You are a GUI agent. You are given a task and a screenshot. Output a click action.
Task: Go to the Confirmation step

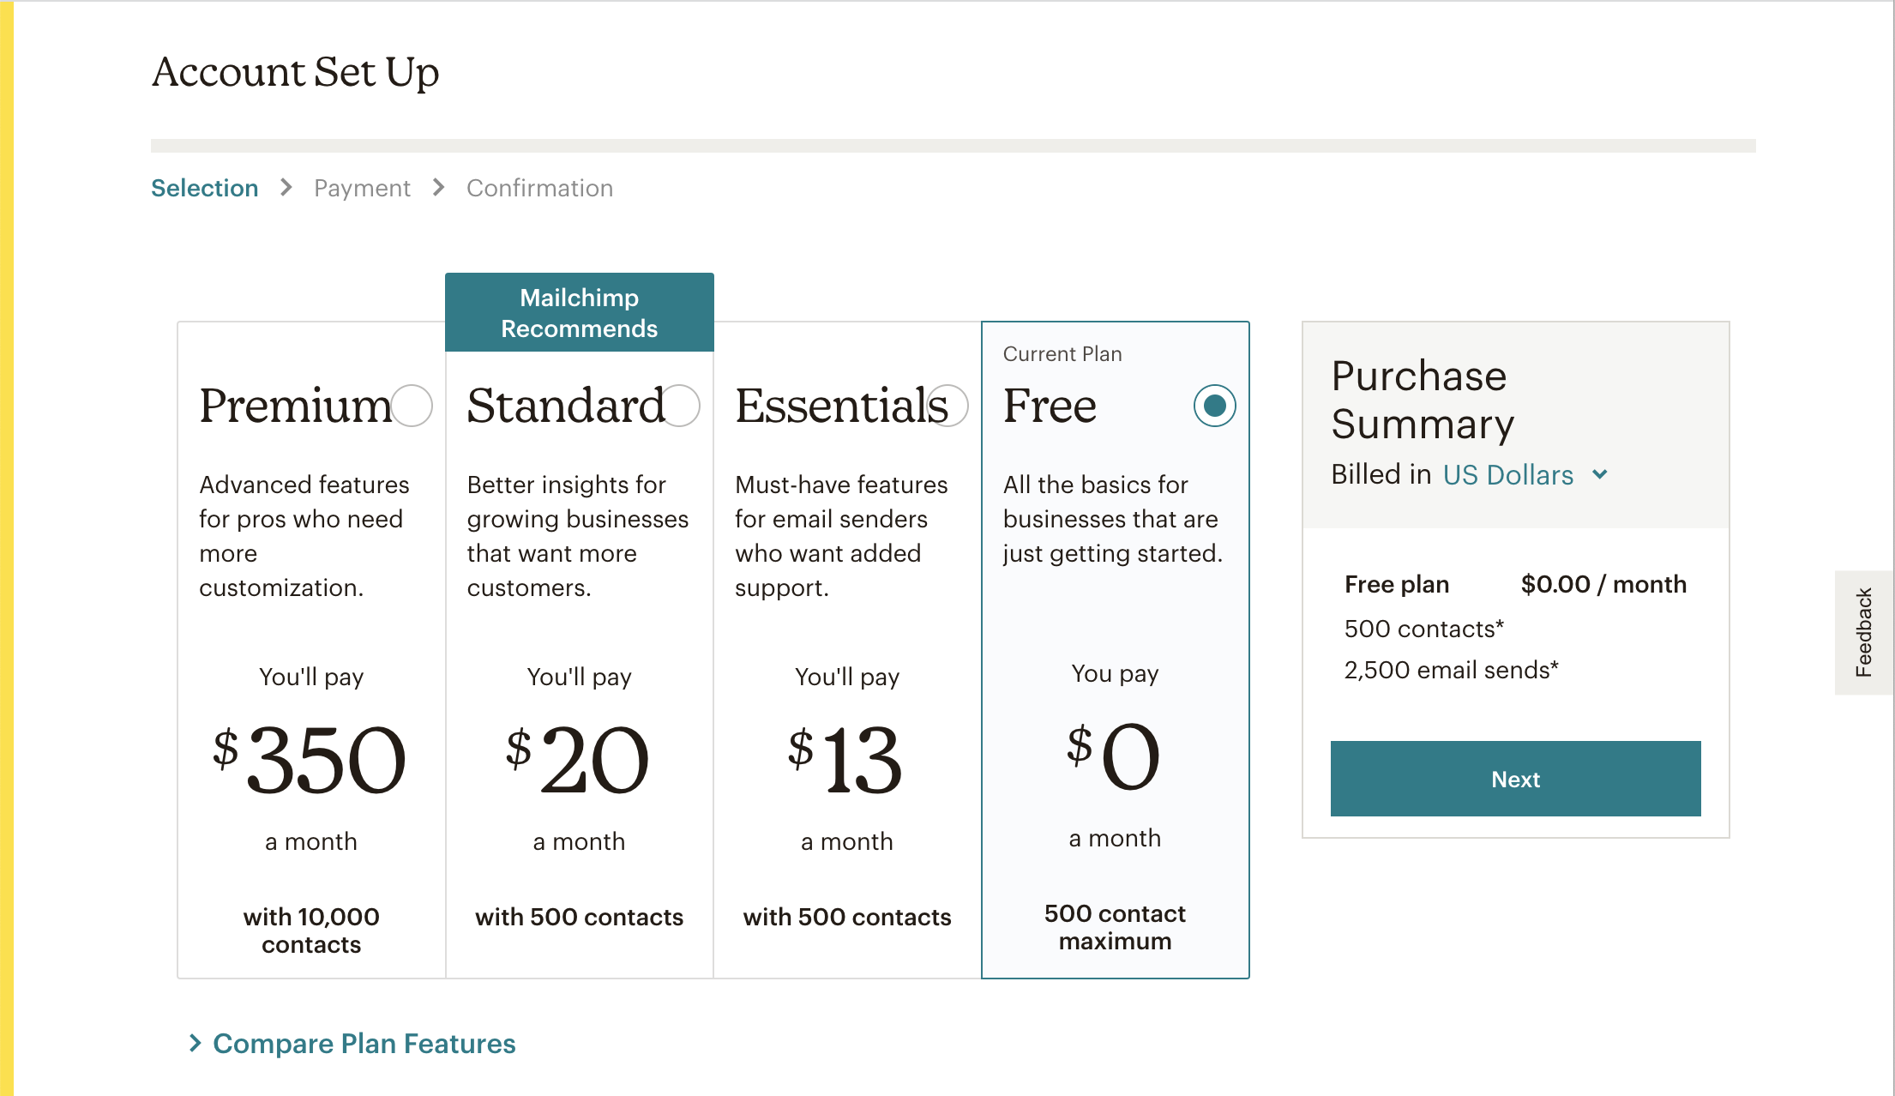click(x=539, y=188)
